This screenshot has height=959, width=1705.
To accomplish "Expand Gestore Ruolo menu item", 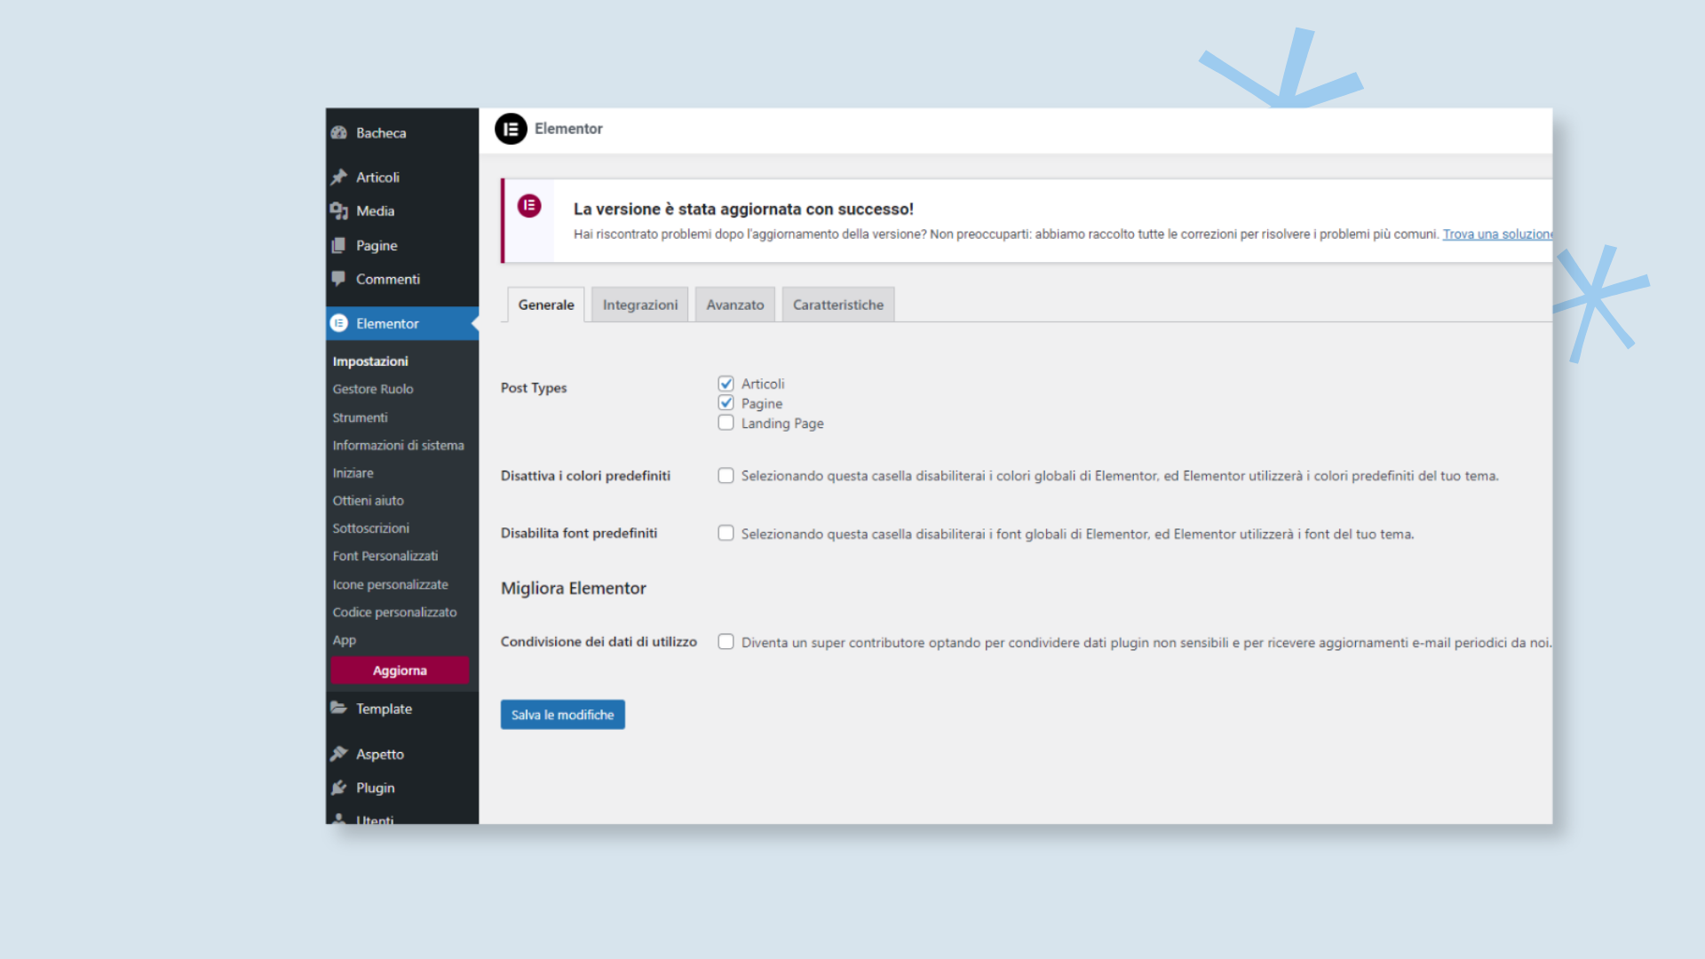I will pyautogui.click(x=372, y=387).
